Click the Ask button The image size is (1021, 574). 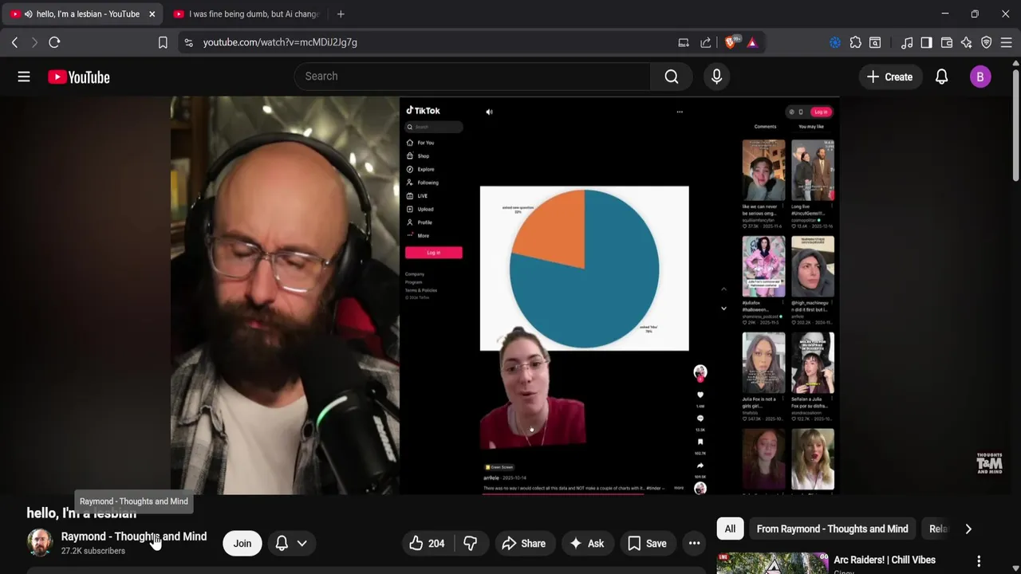(x=586, y=544)
